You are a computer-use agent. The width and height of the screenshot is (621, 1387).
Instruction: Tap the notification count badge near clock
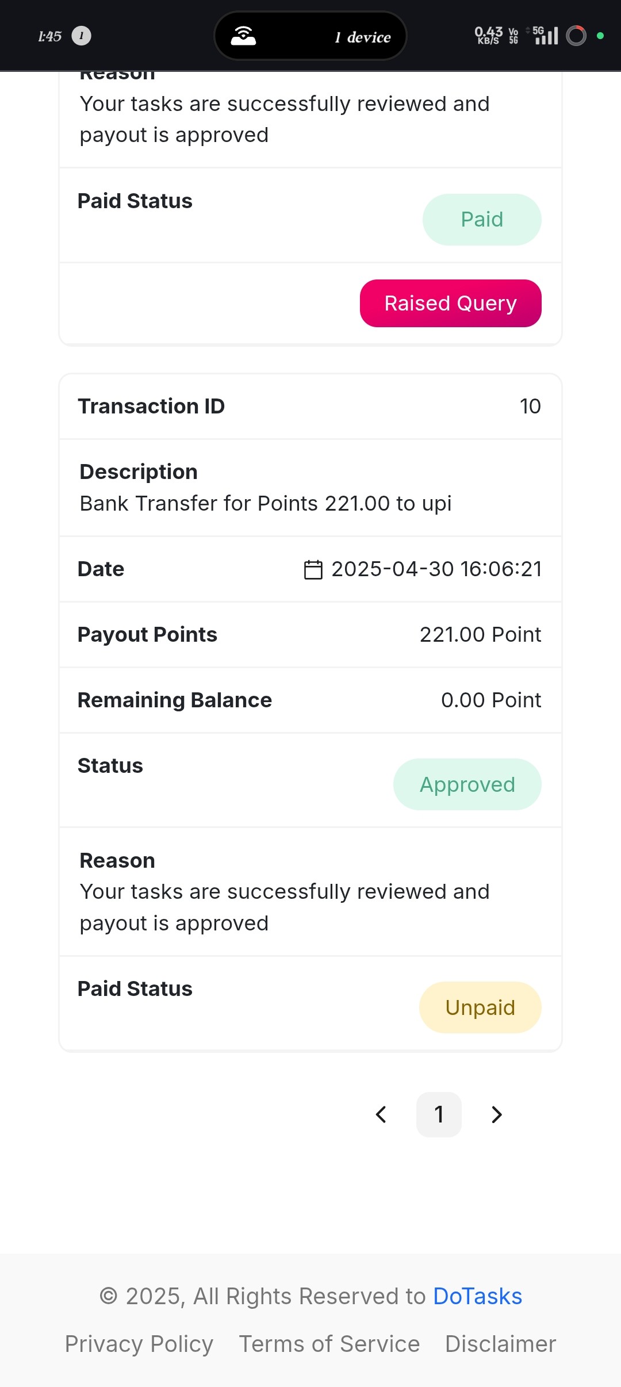point(81,36)
